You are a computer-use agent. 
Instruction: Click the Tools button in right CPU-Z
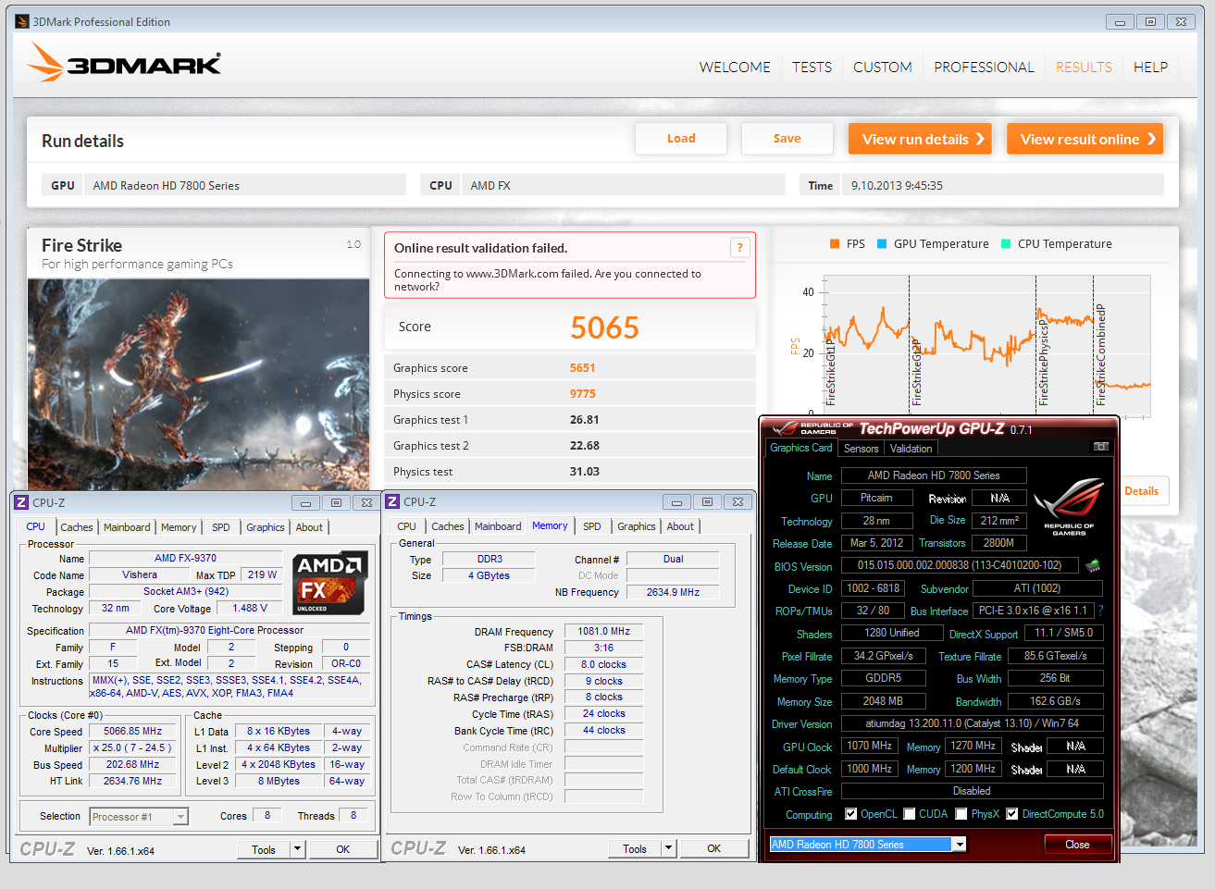coord(635,848)
